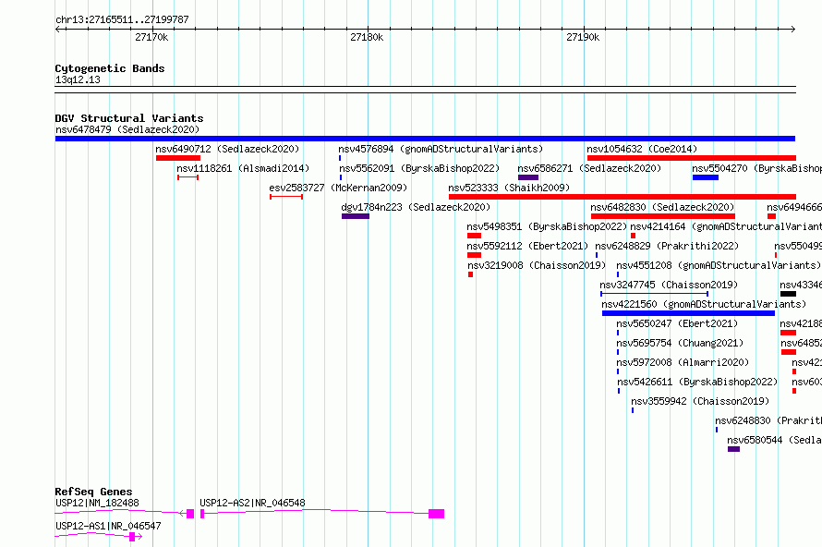Click the 27170k ruler tick label
Screen dimensions: 822x547
click(x=151, y=37)
